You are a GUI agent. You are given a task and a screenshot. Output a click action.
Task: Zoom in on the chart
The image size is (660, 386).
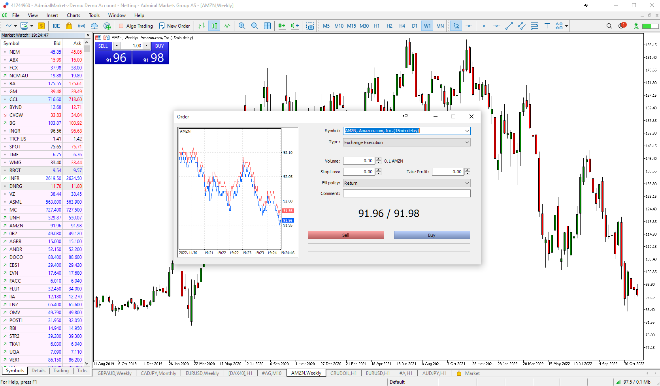242,26
